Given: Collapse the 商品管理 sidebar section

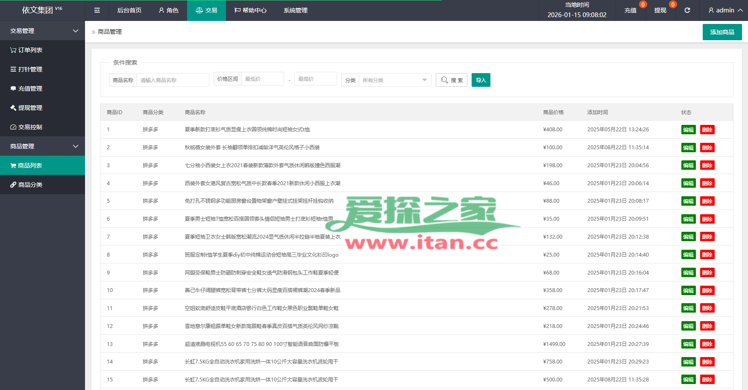Looking at the screenshot, I should [x=42, y=146].
